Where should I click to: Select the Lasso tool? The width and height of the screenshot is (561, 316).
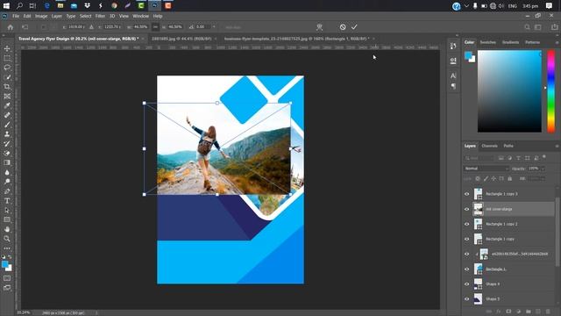click(7, 68)
